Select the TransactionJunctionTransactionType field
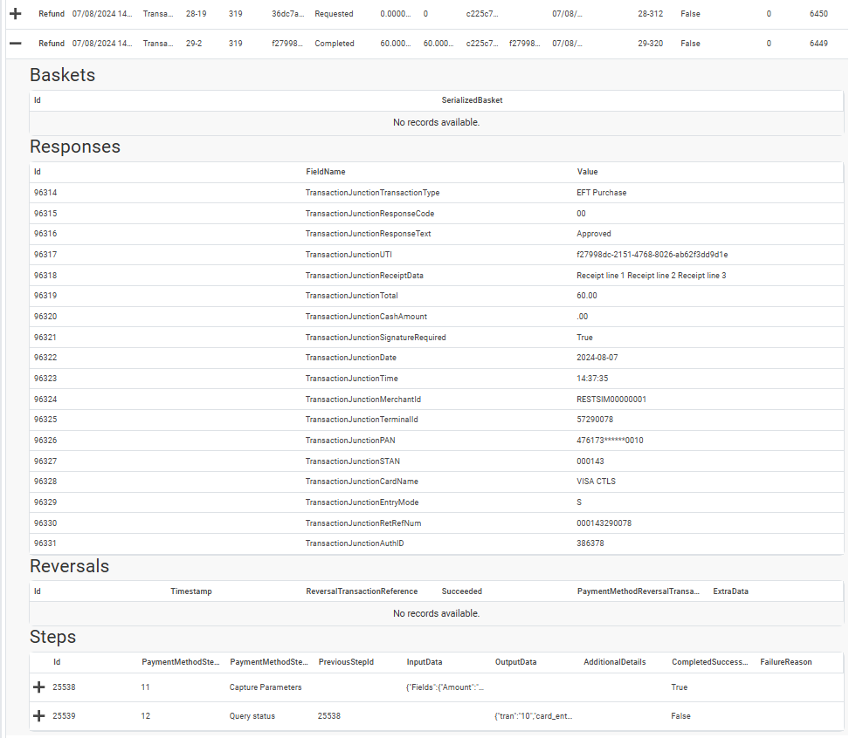The width and height of the screenshot is (863, 738). 373,193
